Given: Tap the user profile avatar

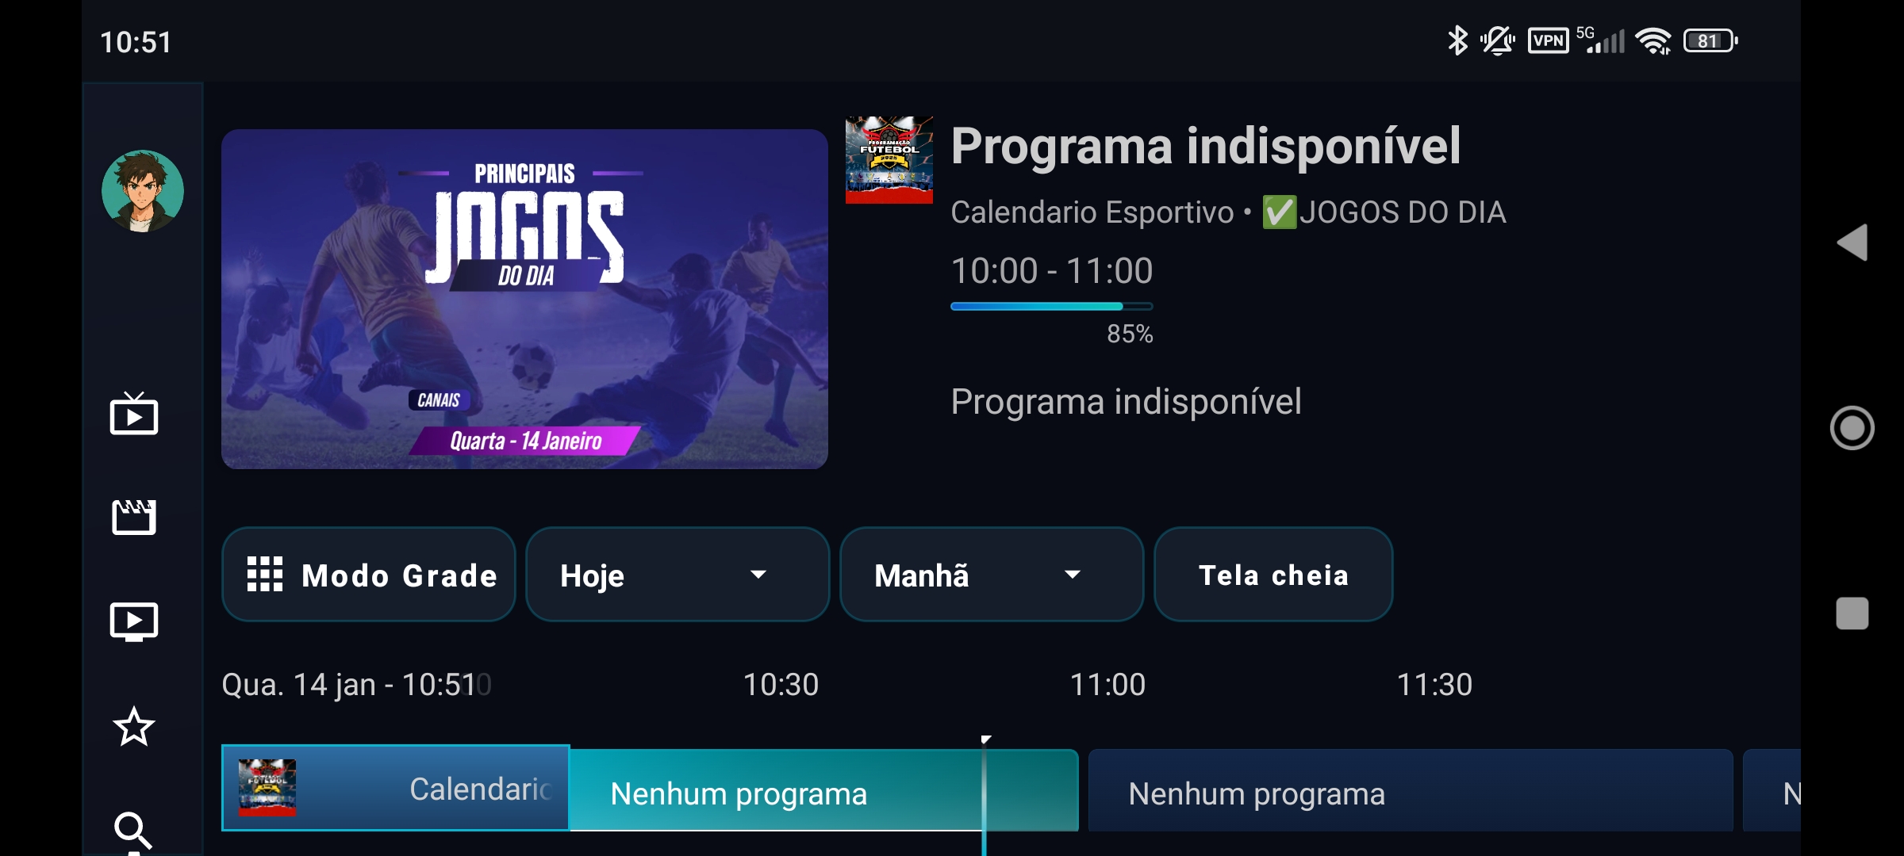Looking at the screenshot, I should pos(143,191).
